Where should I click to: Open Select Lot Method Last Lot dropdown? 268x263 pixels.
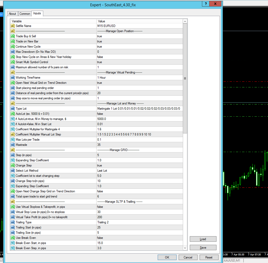(x=139, y=171)
